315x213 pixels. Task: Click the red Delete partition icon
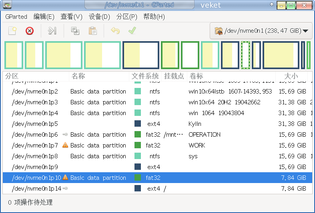click(30, 31)
